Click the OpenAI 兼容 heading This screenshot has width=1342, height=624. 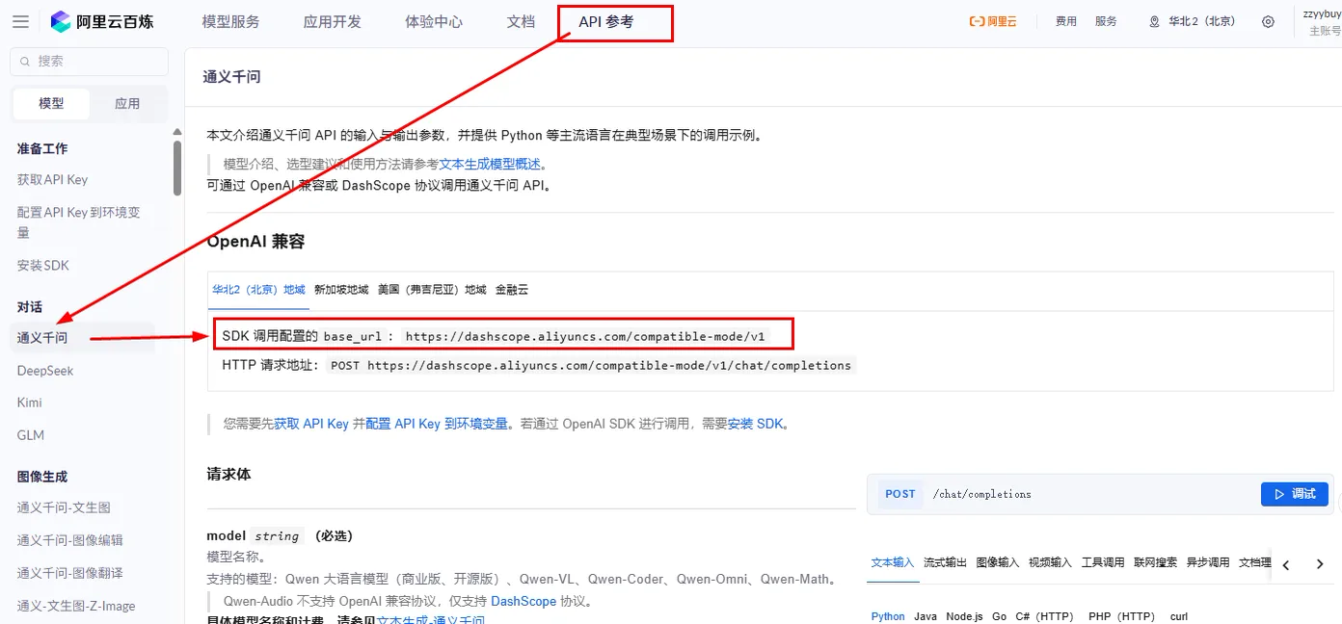[255, 242]
